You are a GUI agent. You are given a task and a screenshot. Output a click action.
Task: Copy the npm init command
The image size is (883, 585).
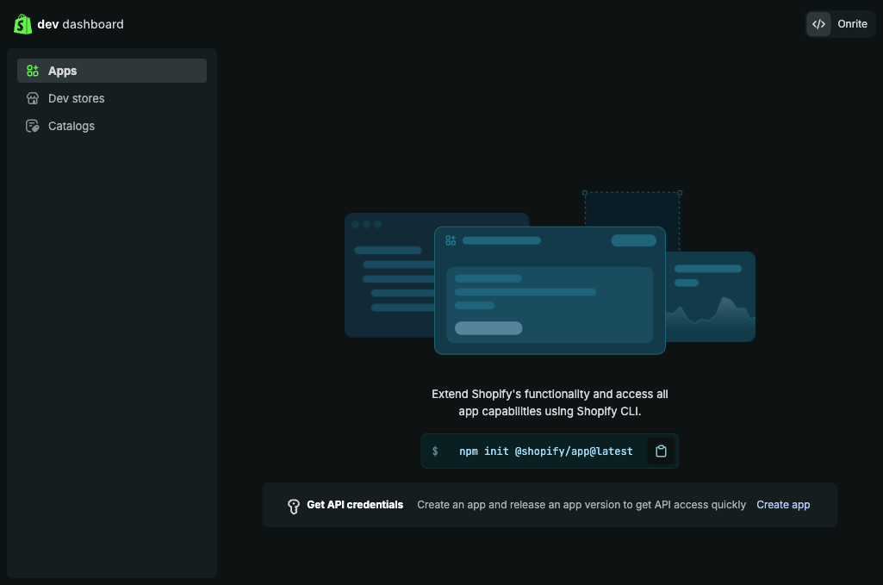[x=661, y=451]
